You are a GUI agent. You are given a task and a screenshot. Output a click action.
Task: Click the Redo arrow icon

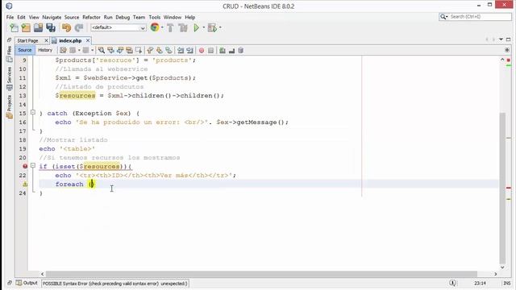pos(79,28)
